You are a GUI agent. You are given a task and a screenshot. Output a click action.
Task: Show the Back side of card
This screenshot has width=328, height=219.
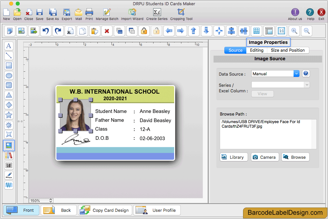(59, 210)
